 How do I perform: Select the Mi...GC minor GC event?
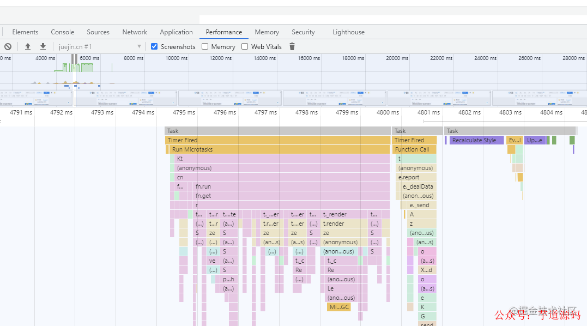(339, 307)
